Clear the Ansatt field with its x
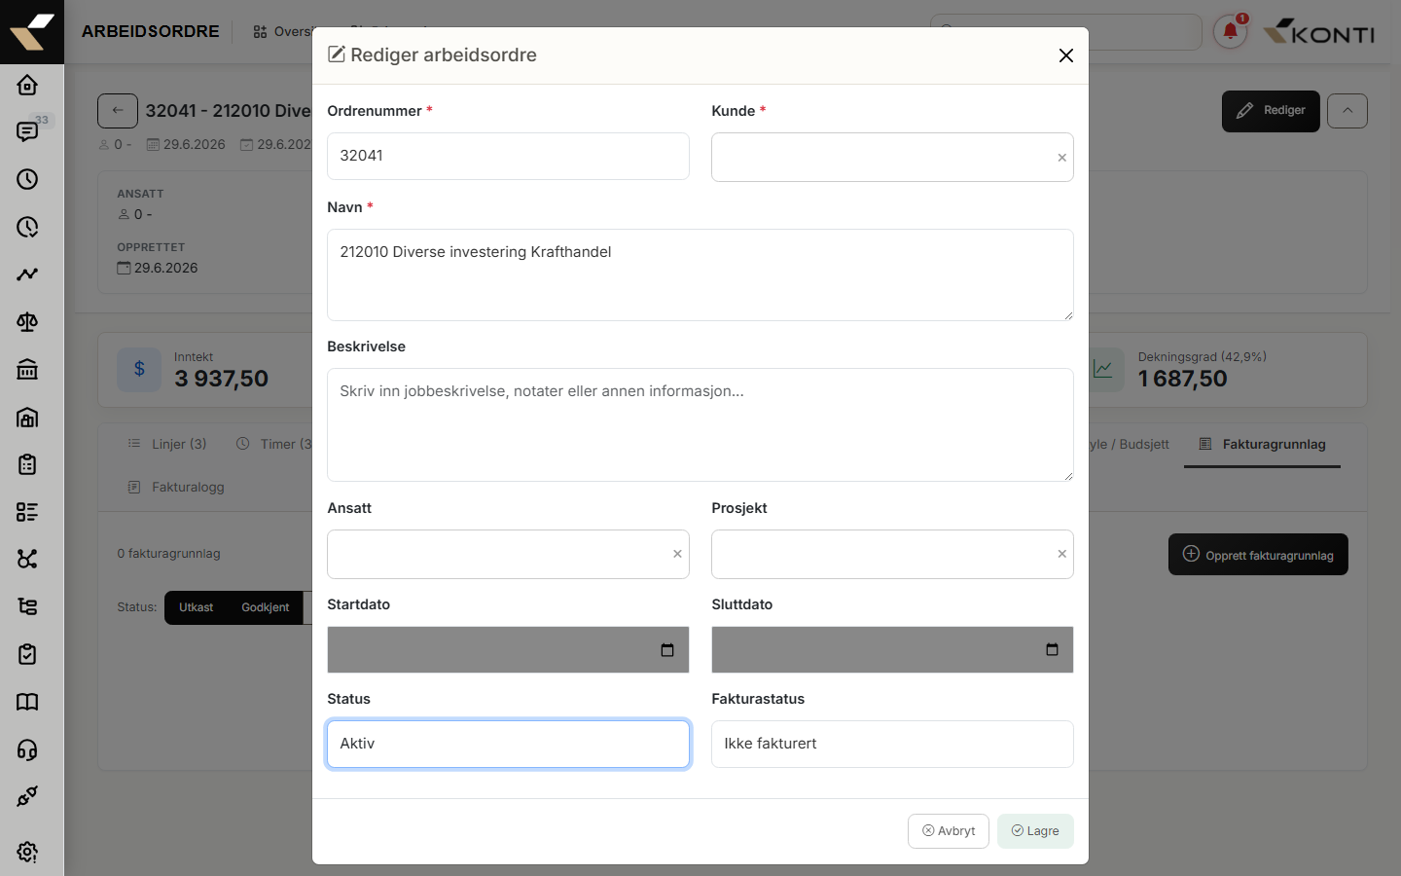 pyautogui.click(x=677, y=554)
